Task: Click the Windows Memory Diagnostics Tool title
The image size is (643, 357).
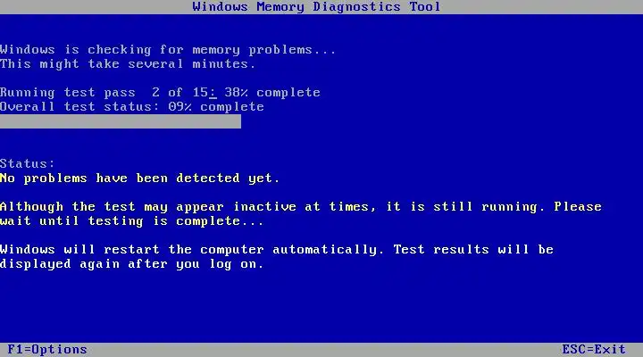Action: [316, 6]
